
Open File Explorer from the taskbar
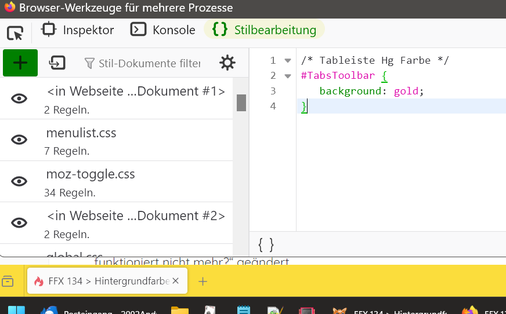coord(180,310)
